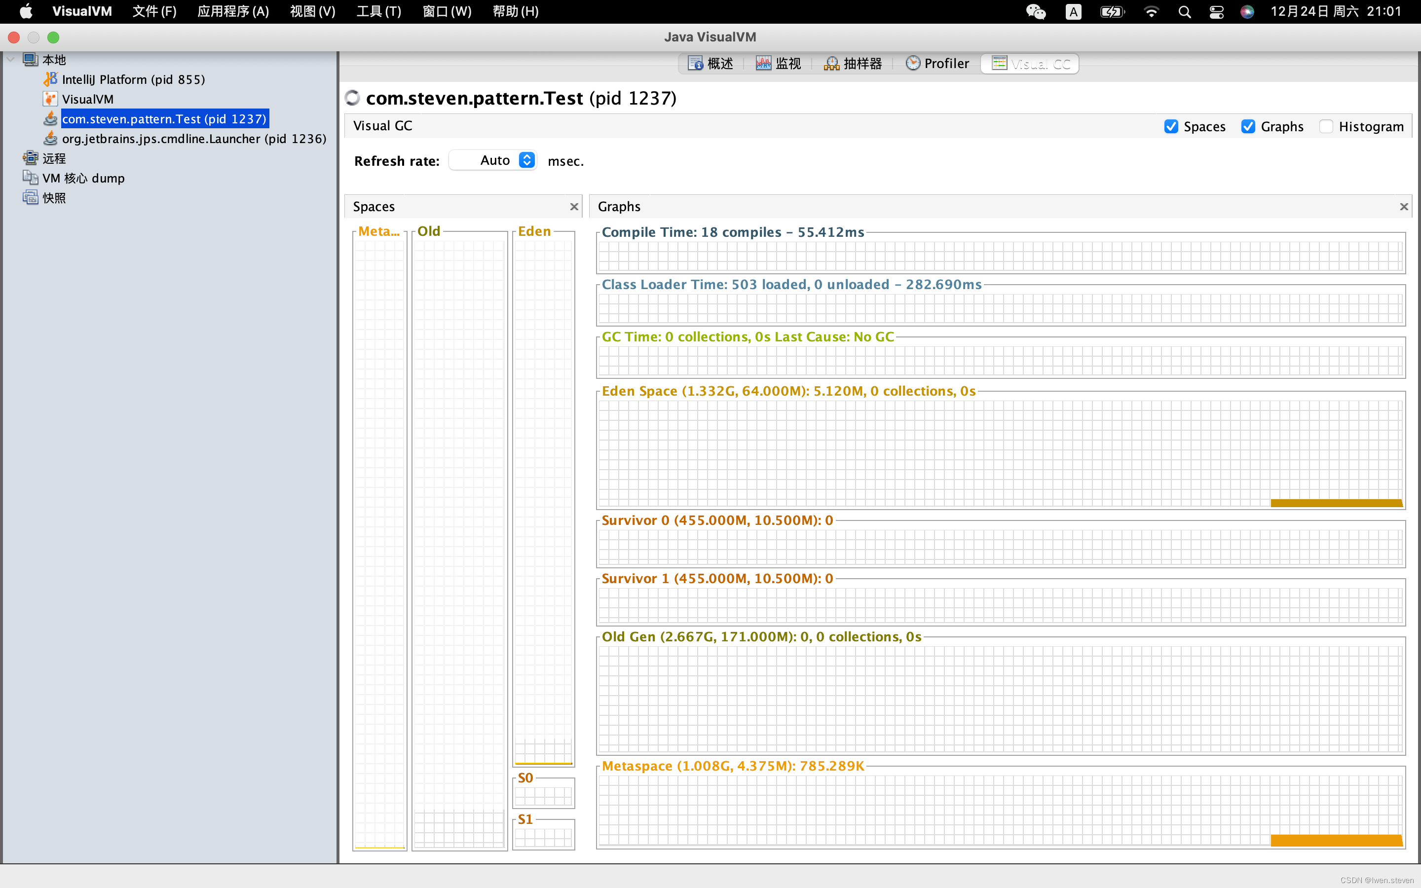The width and height of the screenshot is (1421, 888).
Task: Click the Old Gen graph area
Action: pyautogui.click(x=1001, y=699)
